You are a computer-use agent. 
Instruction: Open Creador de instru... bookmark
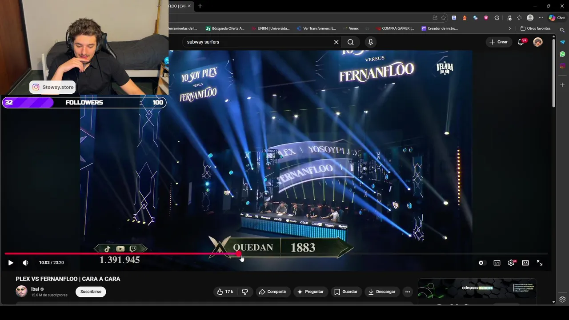click(439, 28)
